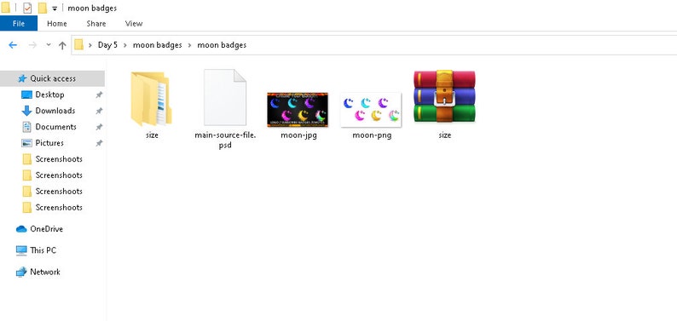The height and width of the screenshot is (321, 677).
Task: Open the size WinRAR archive icon
Action: pyautogui.click(x=444, y=96)
